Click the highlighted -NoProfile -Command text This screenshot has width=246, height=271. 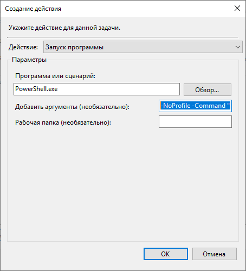(195, 106)
